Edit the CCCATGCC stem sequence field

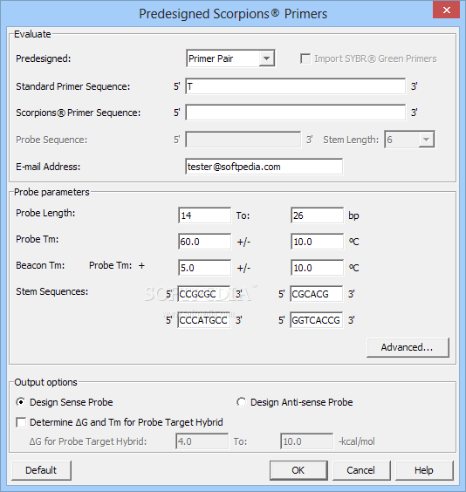pyautogui.click(x=204, y=320)
